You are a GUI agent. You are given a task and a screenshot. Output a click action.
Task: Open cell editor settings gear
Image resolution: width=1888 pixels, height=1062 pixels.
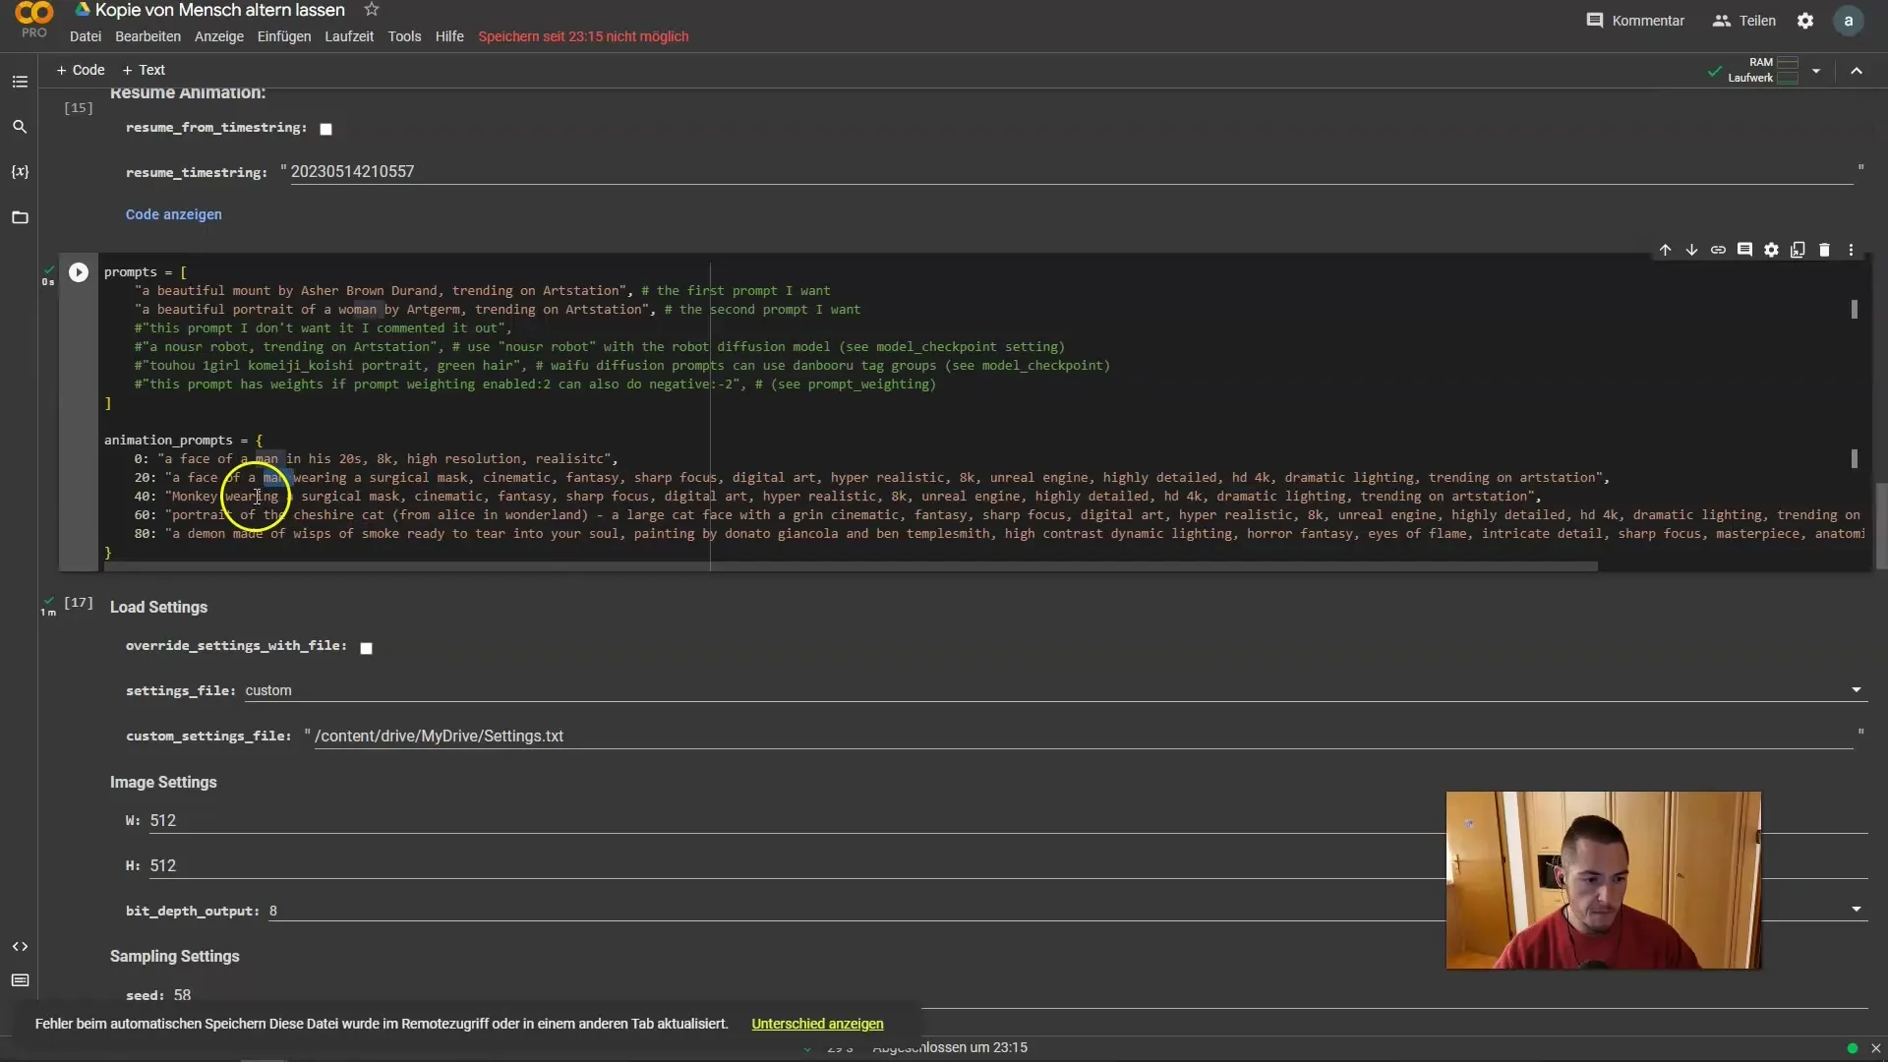1771,250
